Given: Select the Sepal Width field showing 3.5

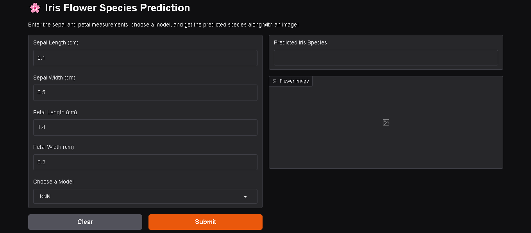Looking at the screenshot, I should [x=145, y=93].
